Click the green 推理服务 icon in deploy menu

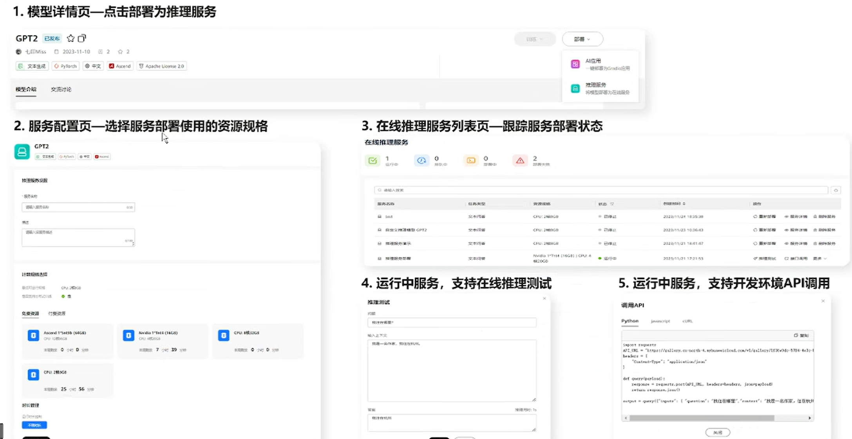point(575,88)
